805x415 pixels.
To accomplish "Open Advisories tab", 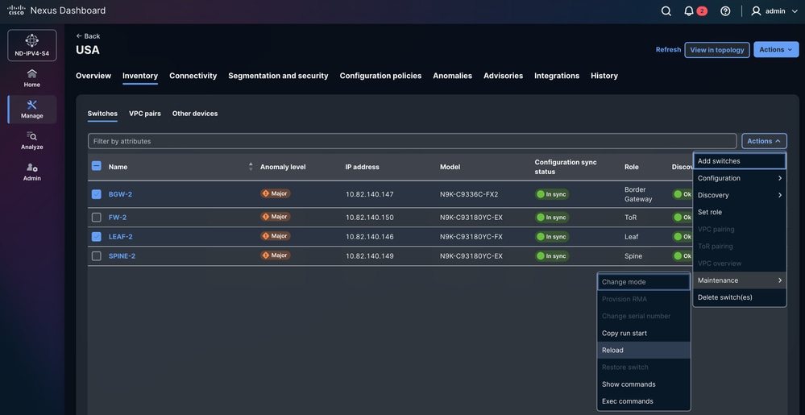I will tap(503, 76).
